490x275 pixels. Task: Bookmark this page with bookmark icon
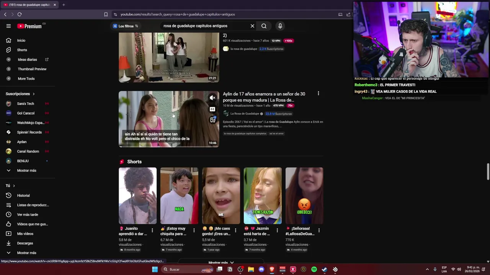pos(106,15)
